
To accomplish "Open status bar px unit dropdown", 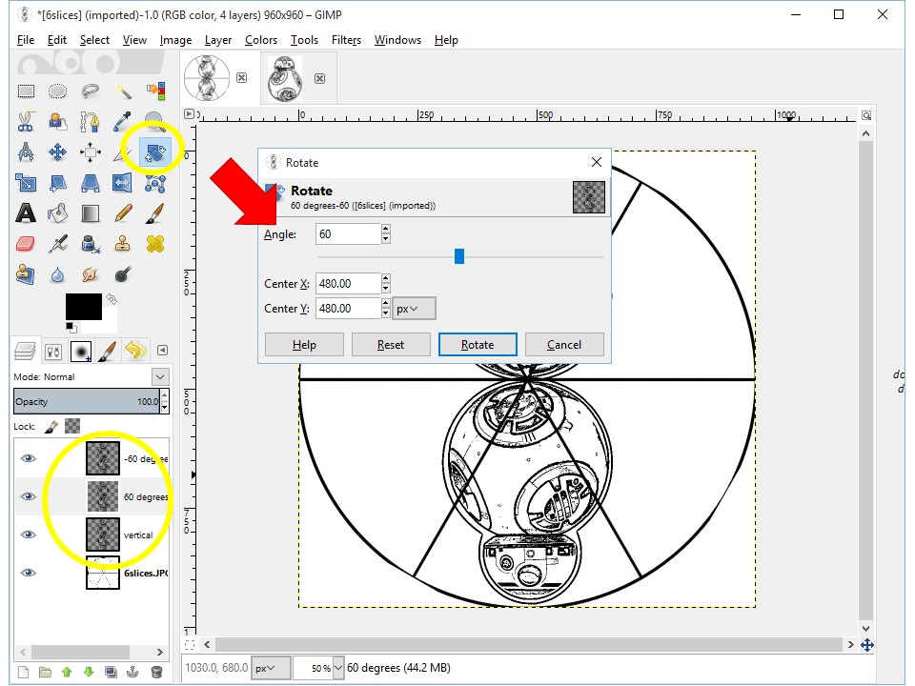I will [272, 668].
